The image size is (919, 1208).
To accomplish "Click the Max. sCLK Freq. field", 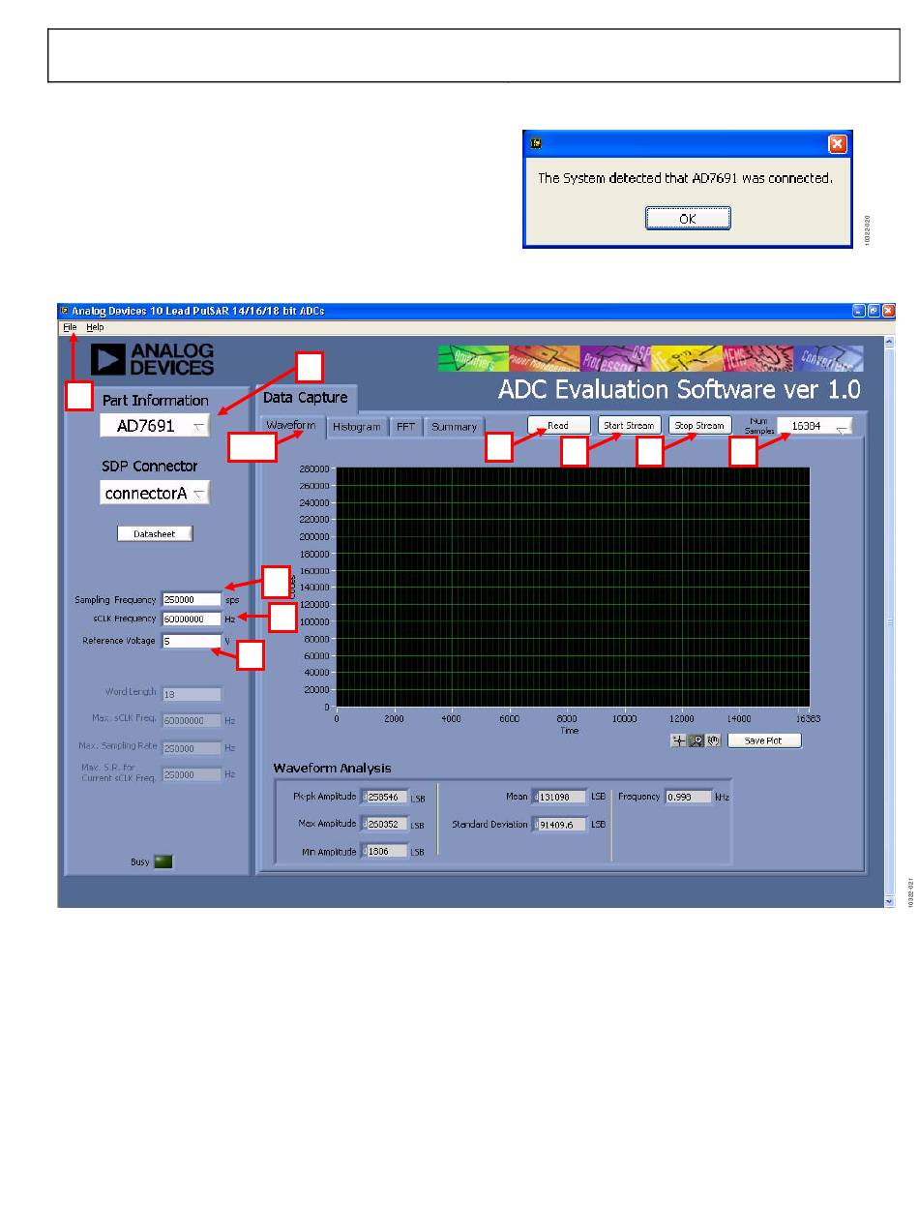I will 192,721.
